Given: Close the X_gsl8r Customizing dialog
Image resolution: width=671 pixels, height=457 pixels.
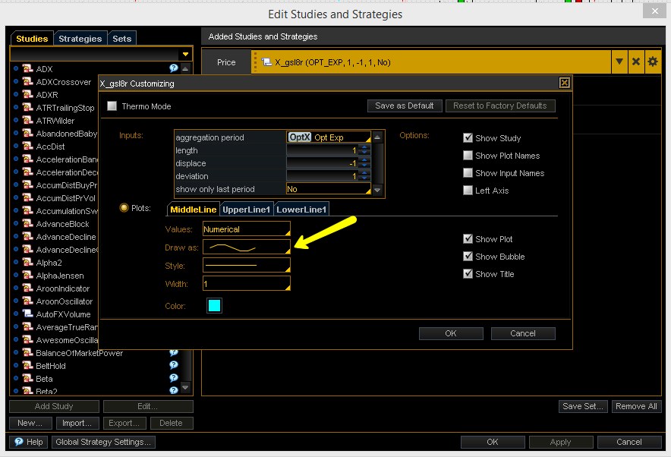Looking at the screenshot, I should (565, 83).
